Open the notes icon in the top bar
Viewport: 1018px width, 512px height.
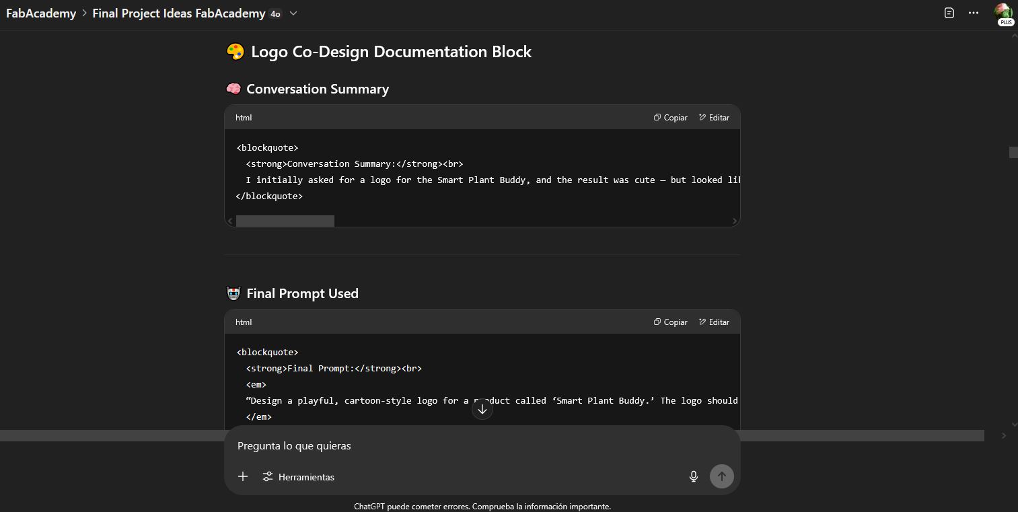tap(949, 13)
